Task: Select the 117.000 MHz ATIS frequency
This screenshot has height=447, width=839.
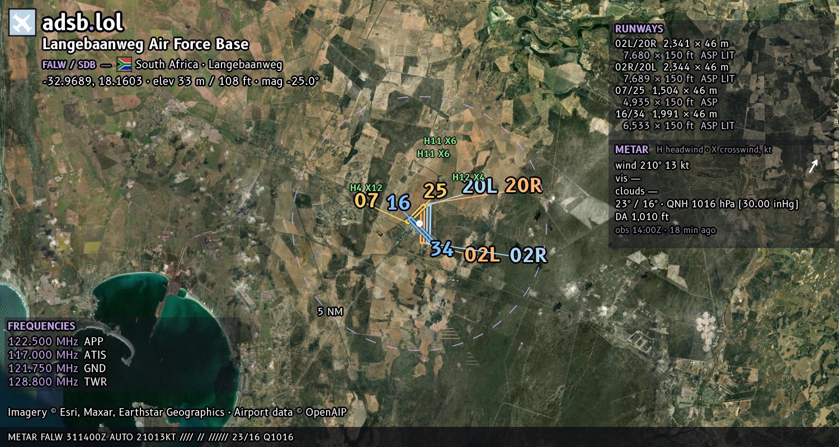Action: [57, 355]
